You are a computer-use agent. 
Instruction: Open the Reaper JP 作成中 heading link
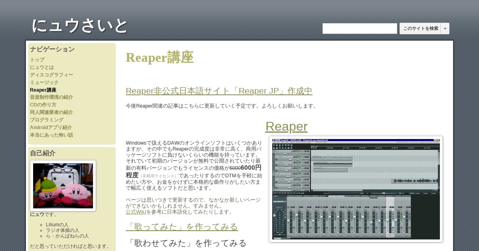pyautogui.click(x=219, y=91)
